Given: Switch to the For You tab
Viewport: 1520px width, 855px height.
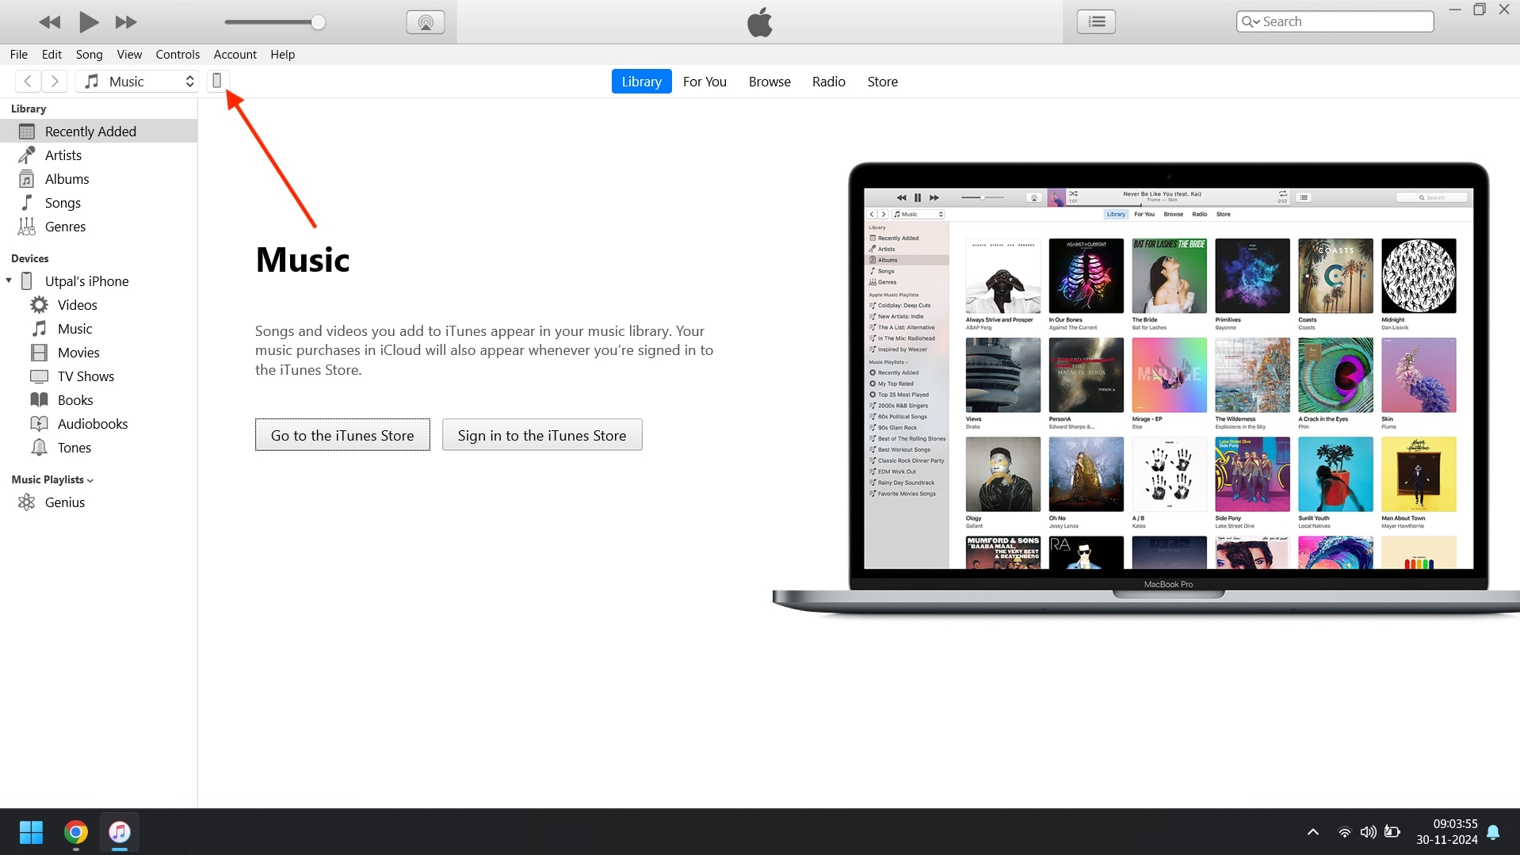Looking at the screenshot, I should (x=705, y=82).
